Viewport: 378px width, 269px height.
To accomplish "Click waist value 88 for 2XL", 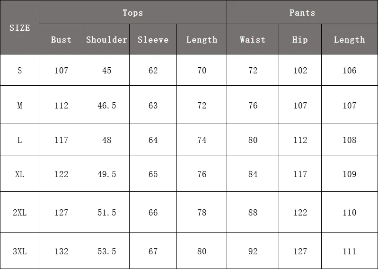I will (x=253, y=213).
